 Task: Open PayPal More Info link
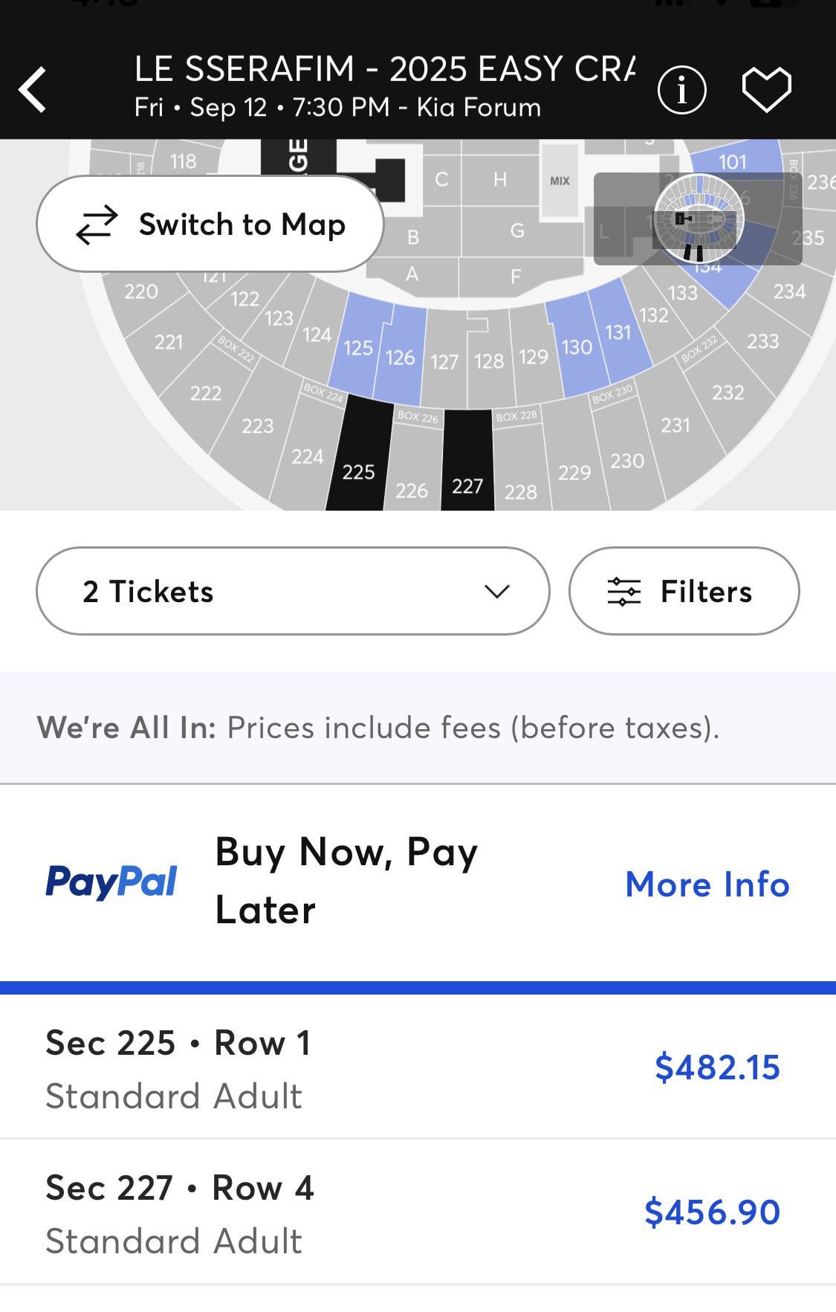click(707, 884)
